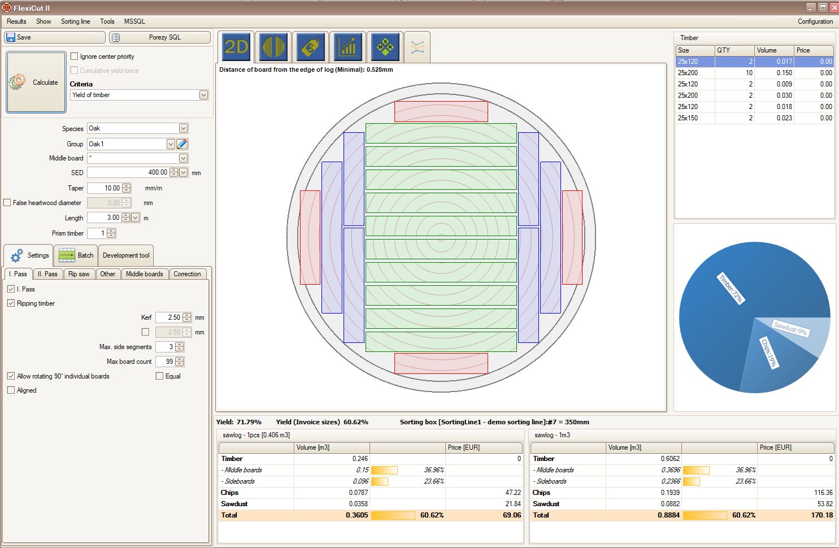The height and width of the screenshot is (548, 839).
Task: Open the 2D view tab
Action: 236,47
